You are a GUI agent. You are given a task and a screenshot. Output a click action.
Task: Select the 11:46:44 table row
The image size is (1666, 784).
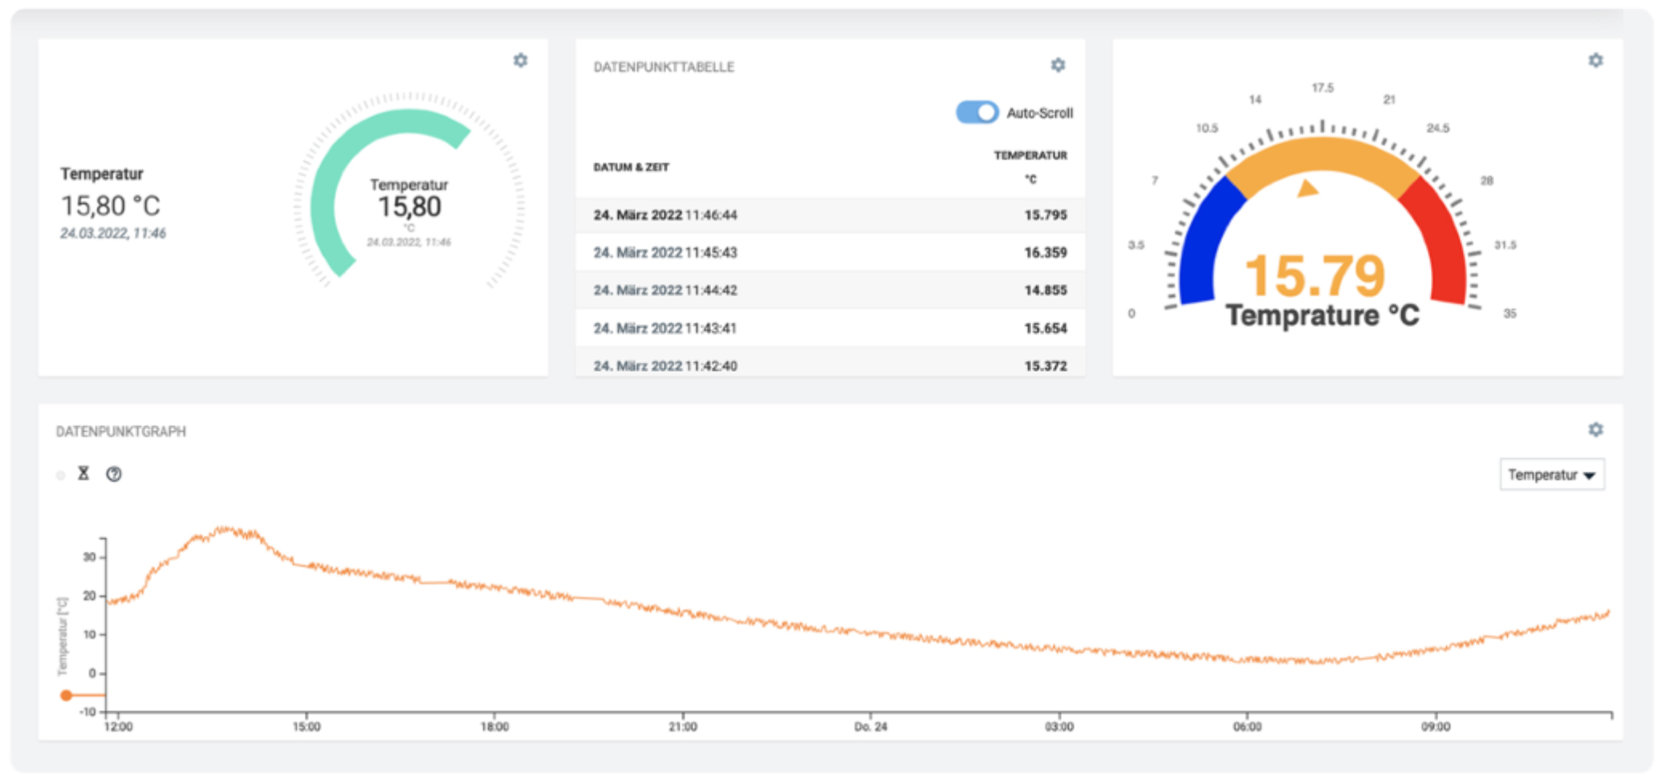click(x=829, y=215)
